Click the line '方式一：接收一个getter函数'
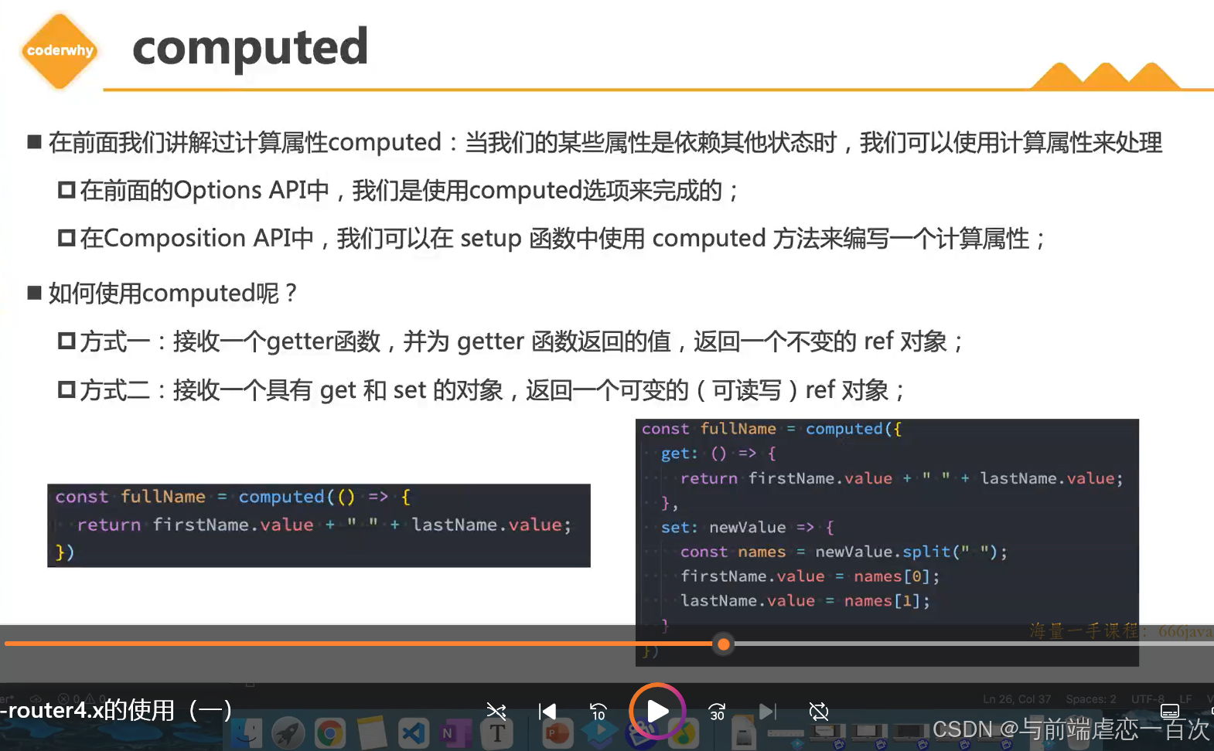This screenshot has height=751, width=1214. coord(522,342)
